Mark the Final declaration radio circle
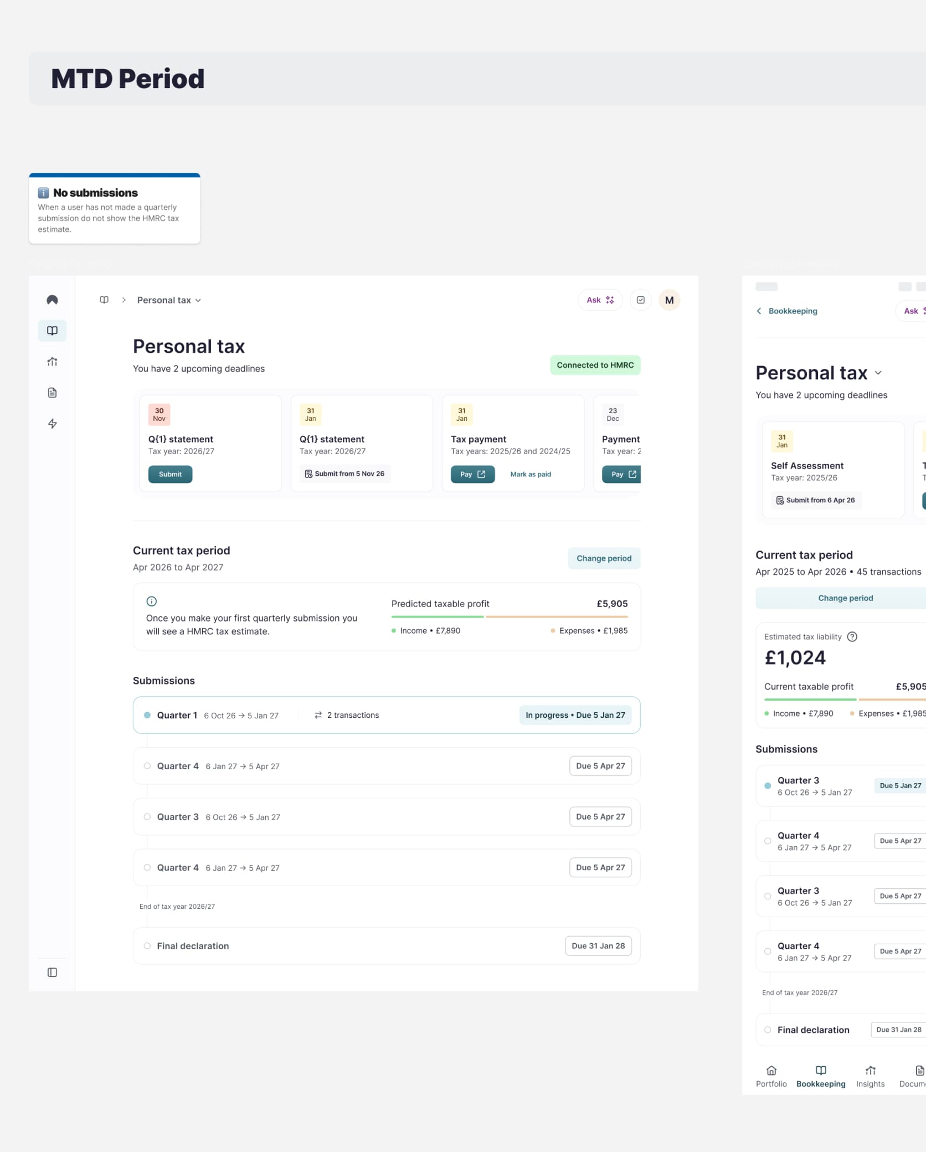The image size is (926, 1152). 147,946
